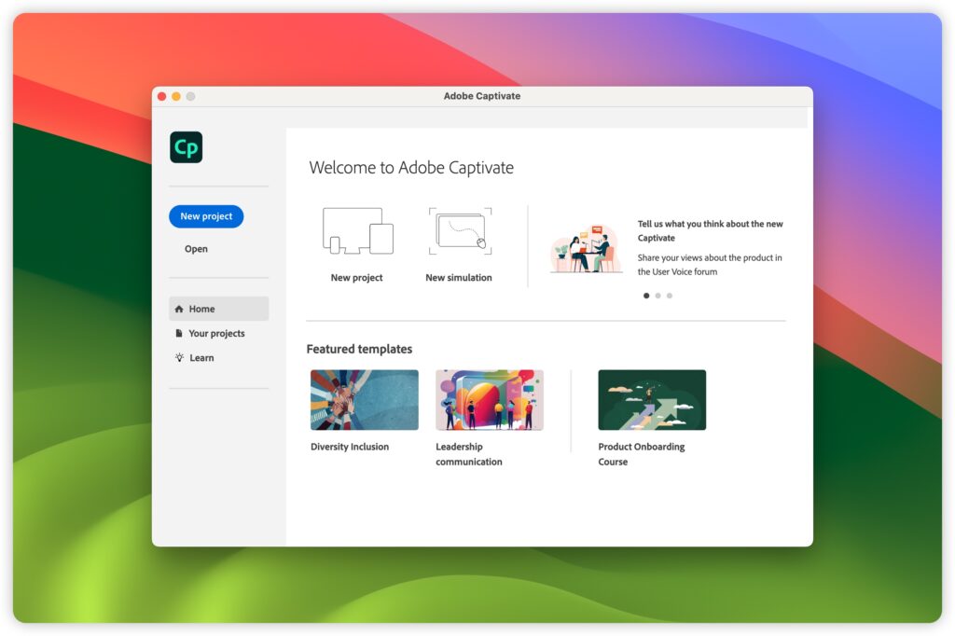Click the blue New project button
955x636 pixels.
[x=205, y=216]
